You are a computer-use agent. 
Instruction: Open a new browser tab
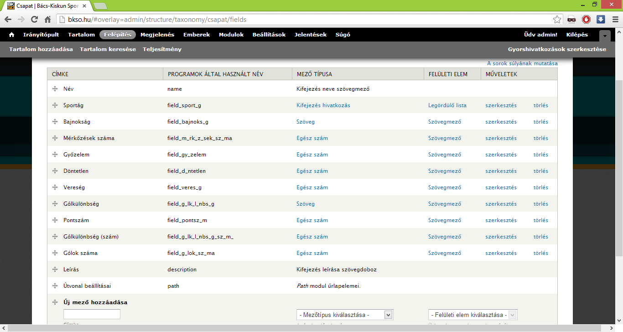[100, 5]
